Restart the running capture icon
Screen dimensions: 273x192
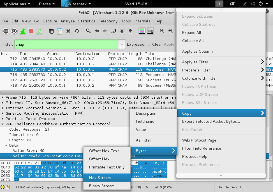coord(40,31)
